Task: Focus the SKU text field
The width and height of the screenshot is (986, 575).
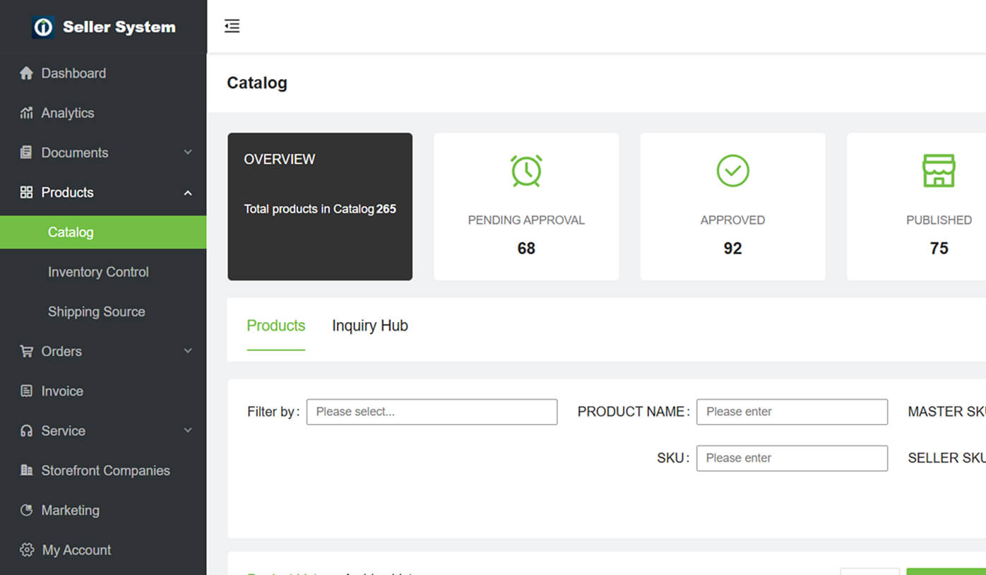Action: pyautogui.click(x=792, y=458)
